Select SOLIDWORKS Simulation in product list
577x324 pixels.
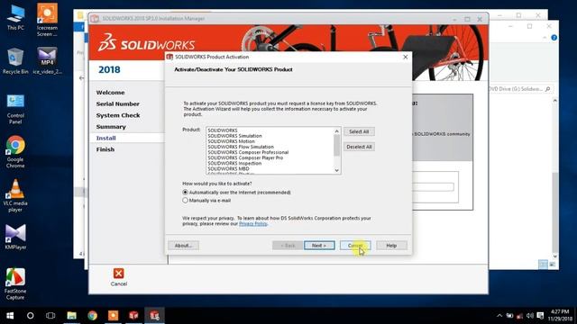234,136
